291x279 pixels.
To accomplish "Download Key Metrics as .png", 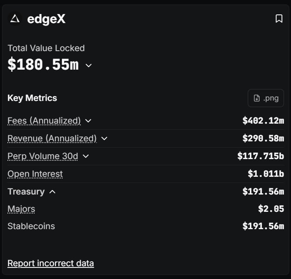I will pyautogui.click(x=266, y=98).
